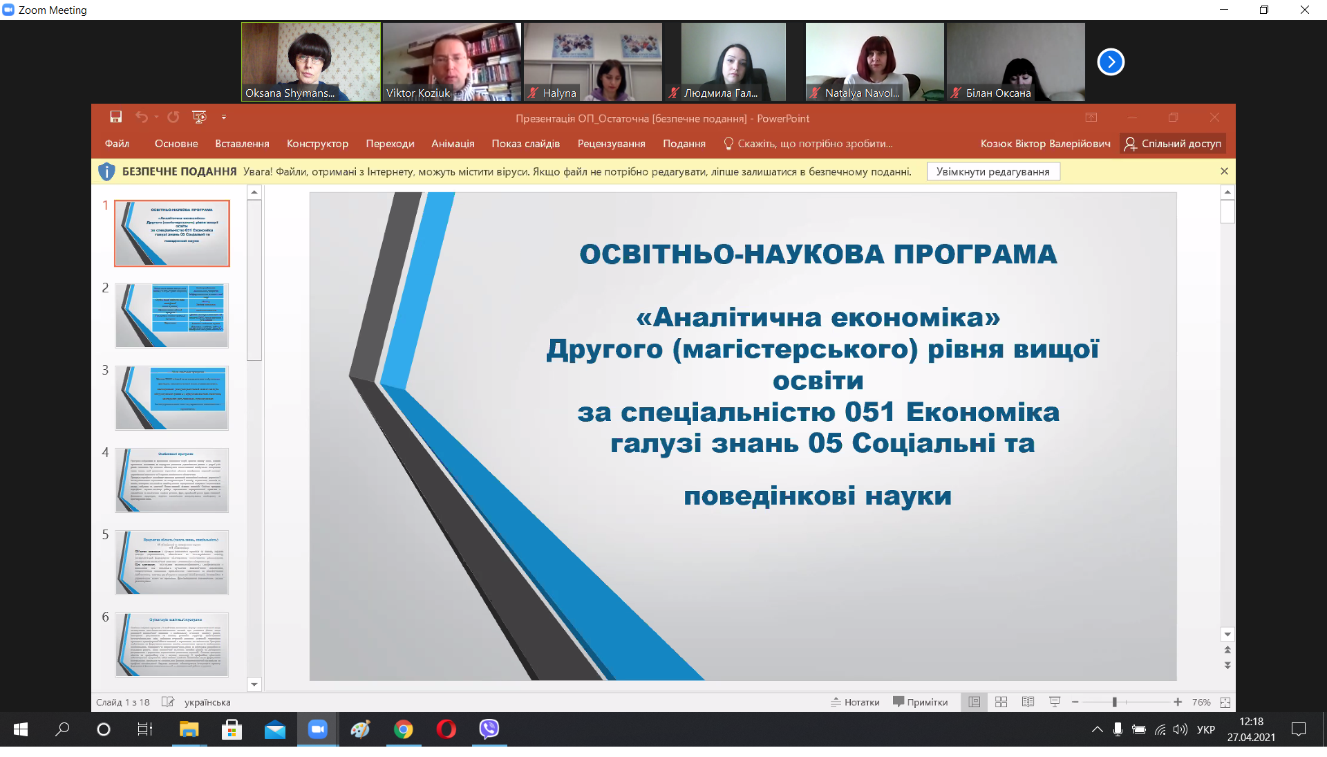Switch to Slide Sorter view icon
The height and width of the screenshot is (757, 1327).
click(1001, 702)
